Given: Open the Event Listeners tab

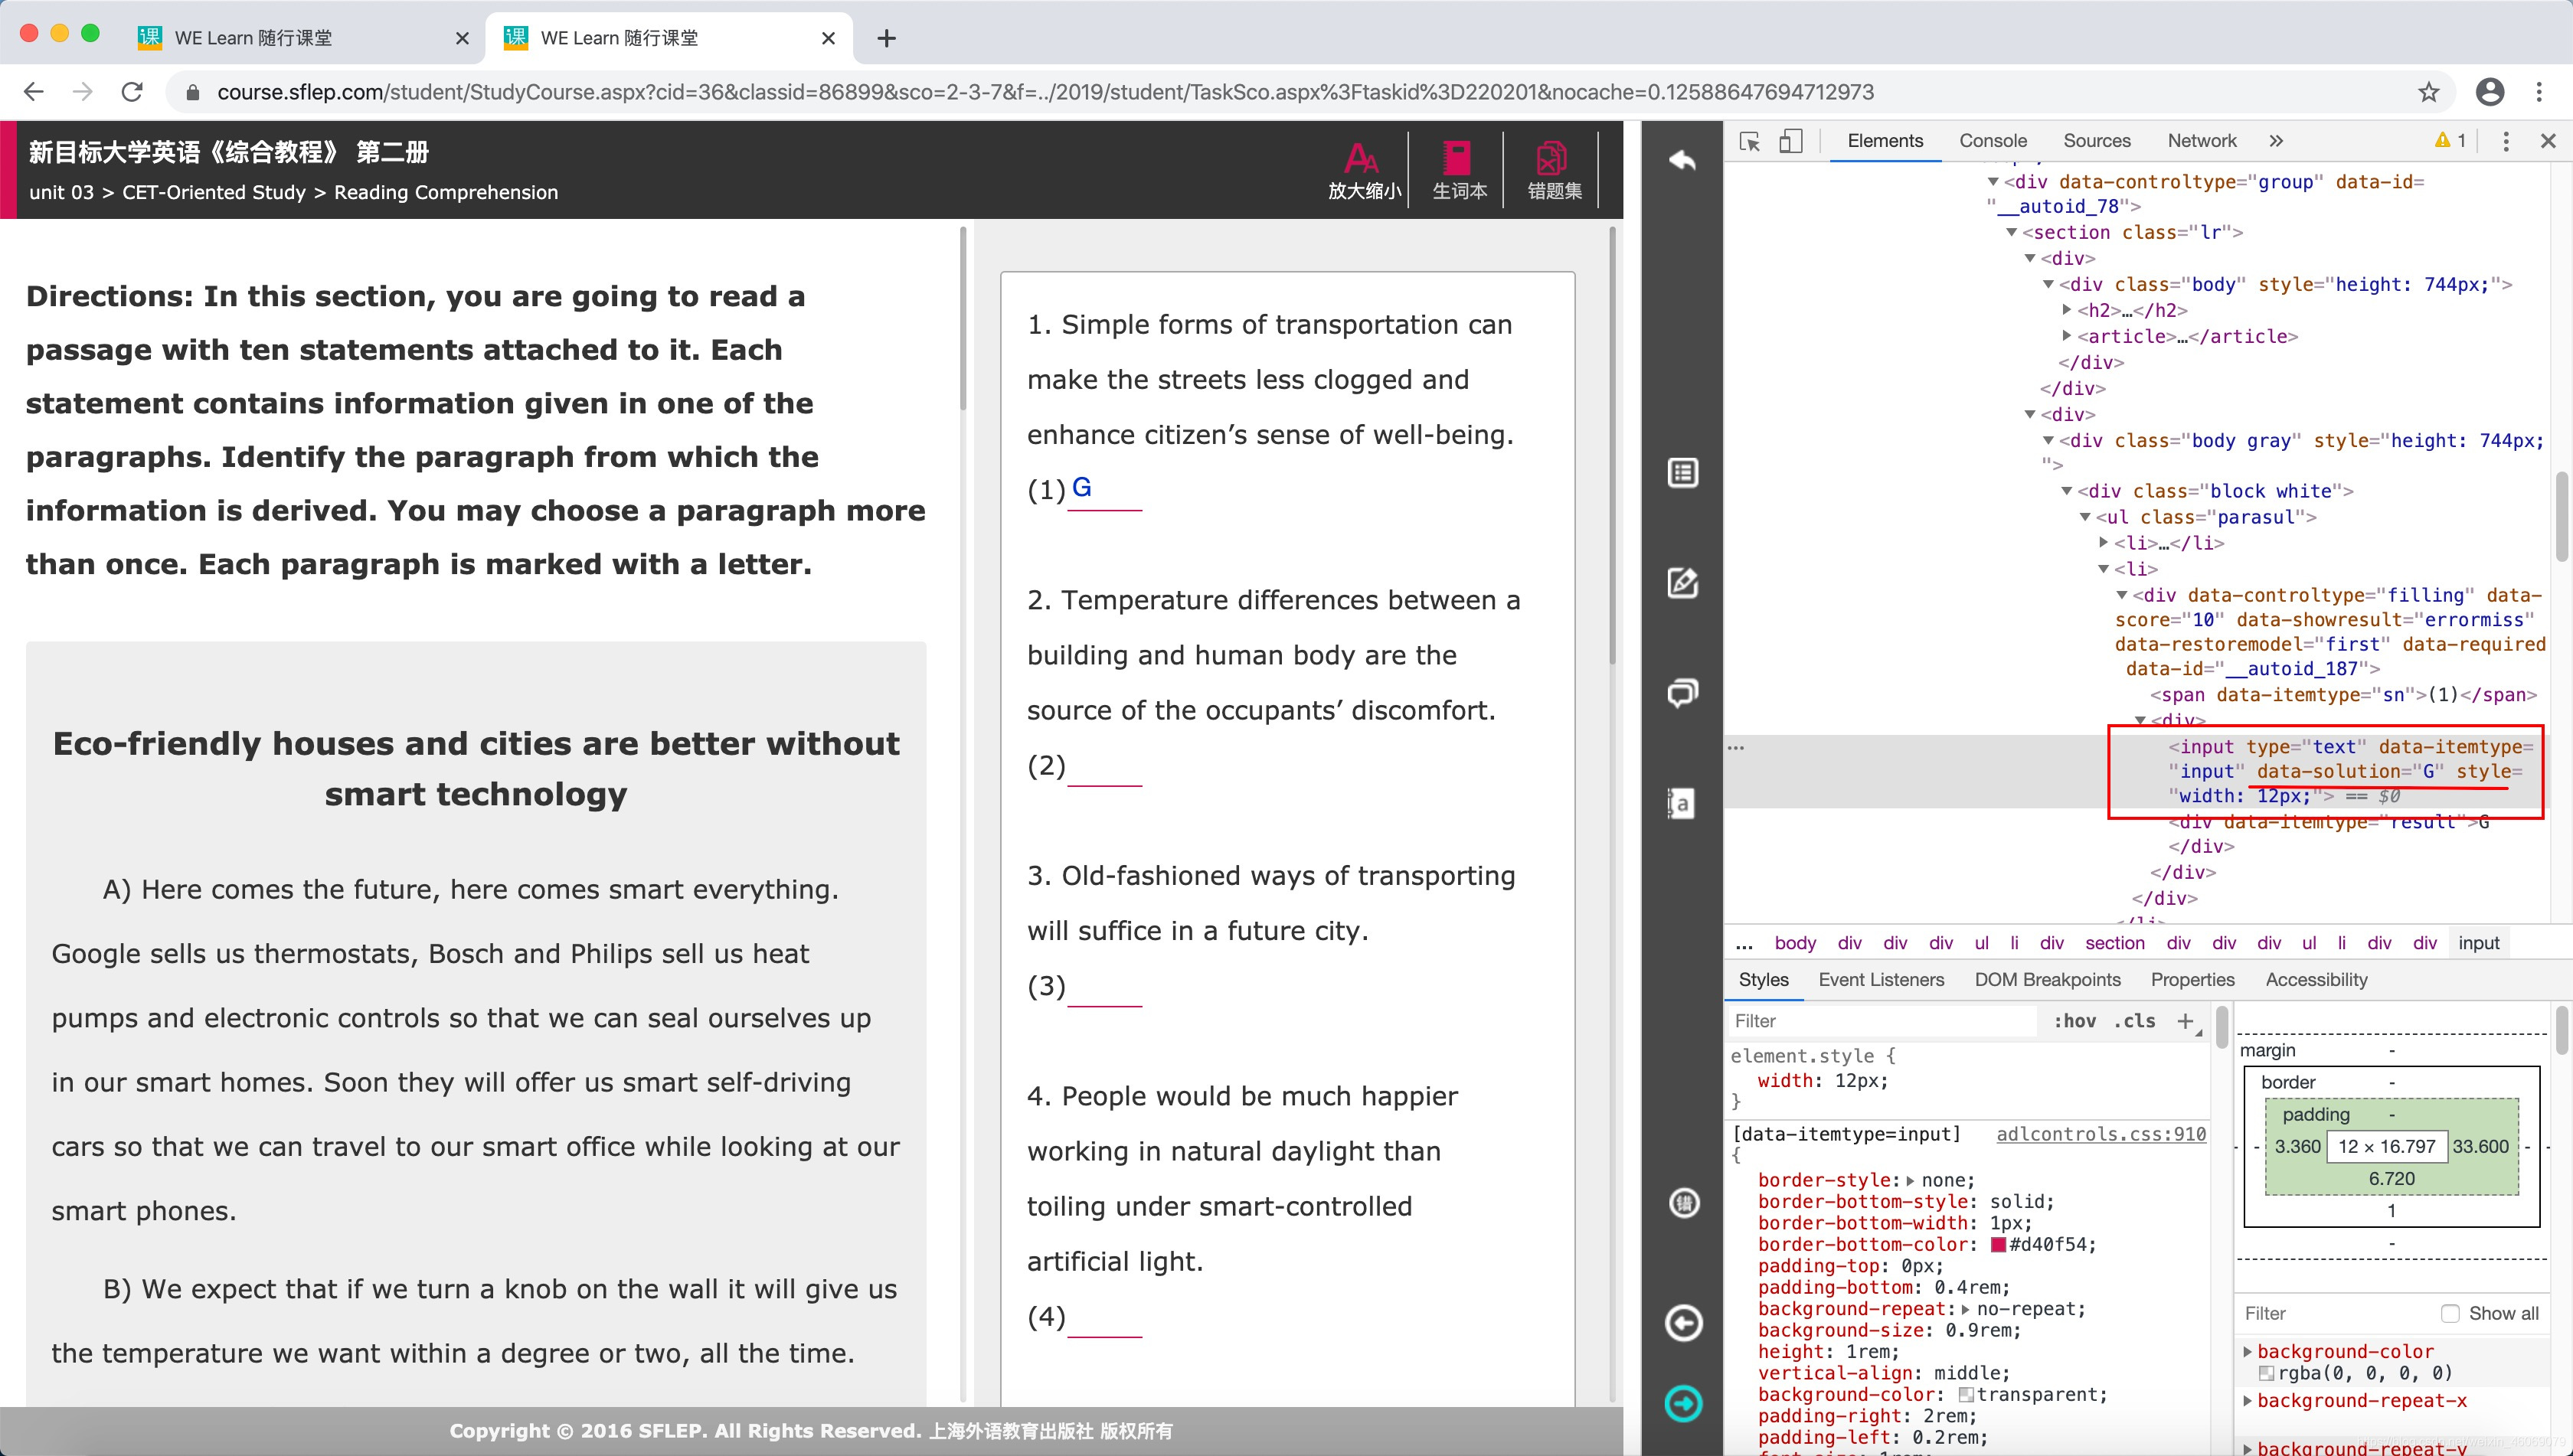Looking at the screenshot, I should point(1881,980).
